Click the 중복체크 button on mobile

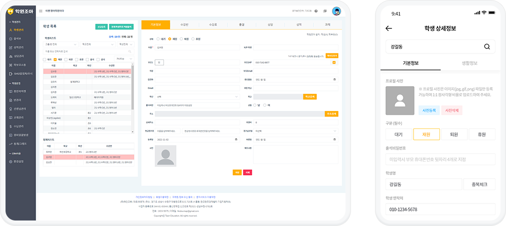pyautogui.click(x=479, y=183)
